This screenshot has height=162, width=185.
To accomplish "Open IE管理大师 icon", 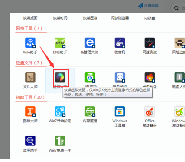I will 90,43.
